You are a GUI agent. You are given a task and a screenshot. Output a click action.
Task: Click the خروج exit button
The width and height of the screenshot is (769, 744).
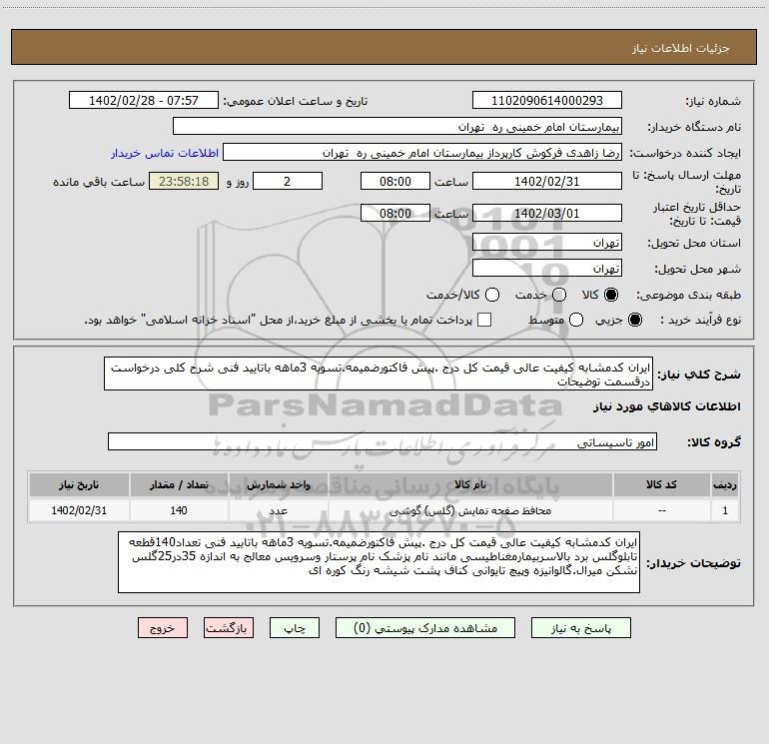[x=163, y=628]
